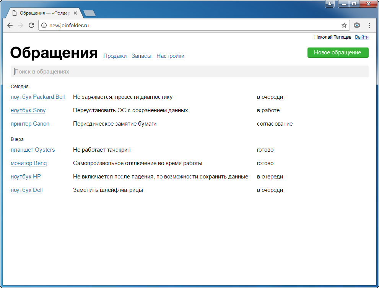Select the планшет Oysters entry
Screen dimensions: 379x288
coord(33,150)
